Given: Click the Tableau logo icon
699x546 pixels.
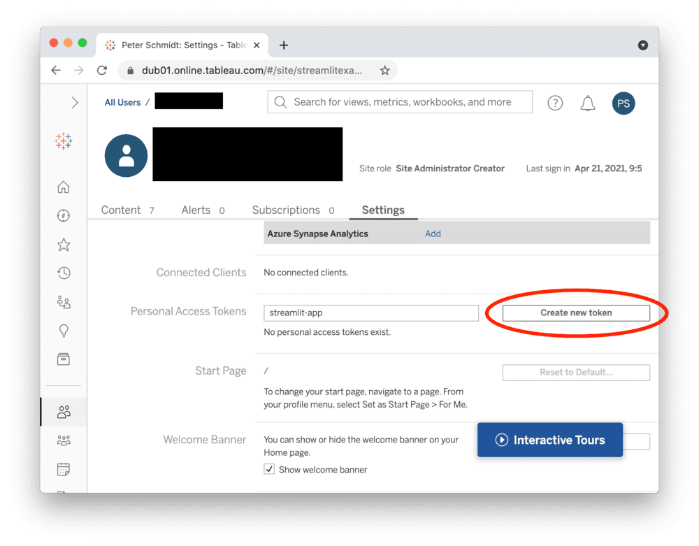Looking at the screenshot, I should coord(64,141).
